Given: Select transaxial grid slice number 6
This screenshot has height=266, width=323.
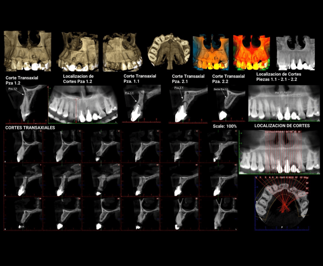Looking at the screenshot, I should [x=218, y=146].
